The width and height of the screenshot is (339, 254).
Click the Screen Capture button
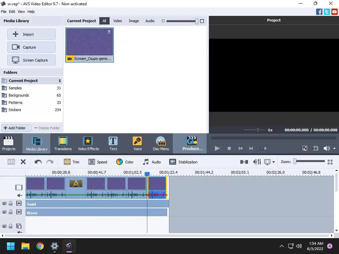(31, 60)
